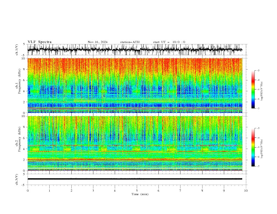Image resolution: width=277 pixels, height=214 pixels.
Task: Click the "-7" label on ch.2 color bar
Action: [x=258, y=166]
